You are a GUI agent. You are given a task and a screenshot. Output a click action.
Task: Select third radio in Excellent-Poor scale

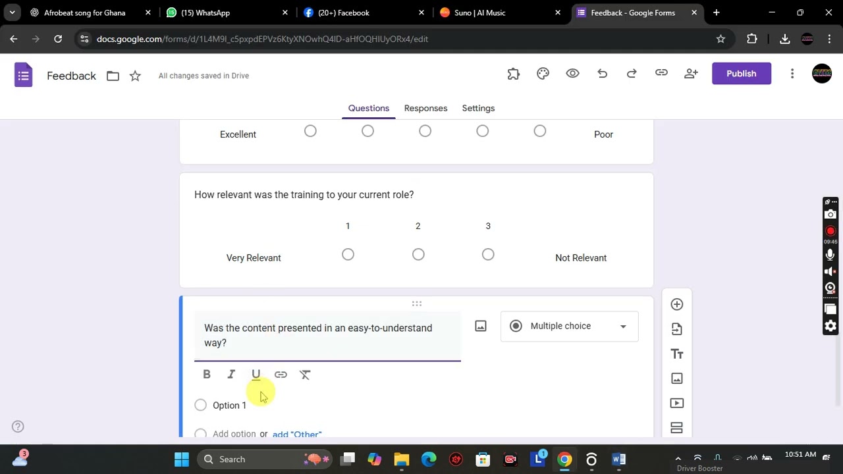pos(425,132)
